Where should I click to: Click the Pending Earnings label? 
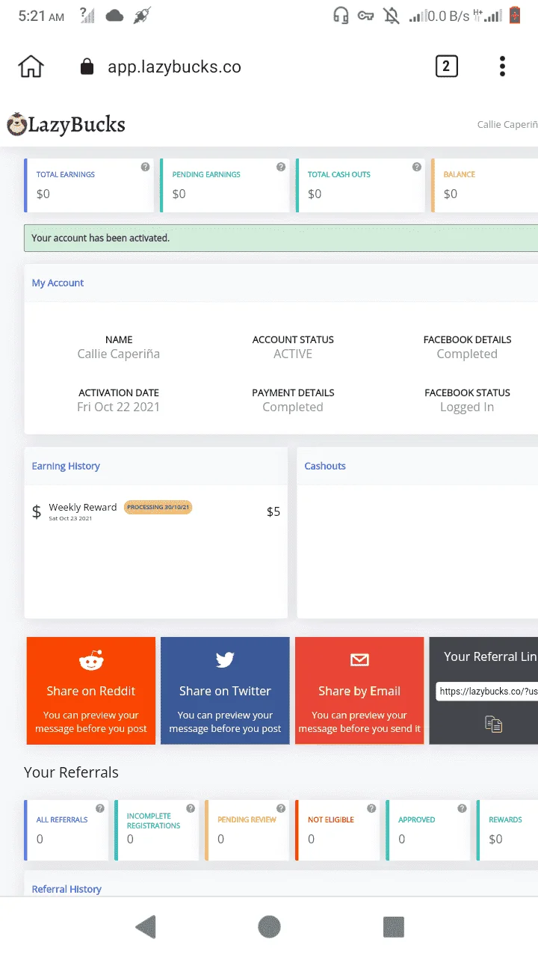coord(206,174)
